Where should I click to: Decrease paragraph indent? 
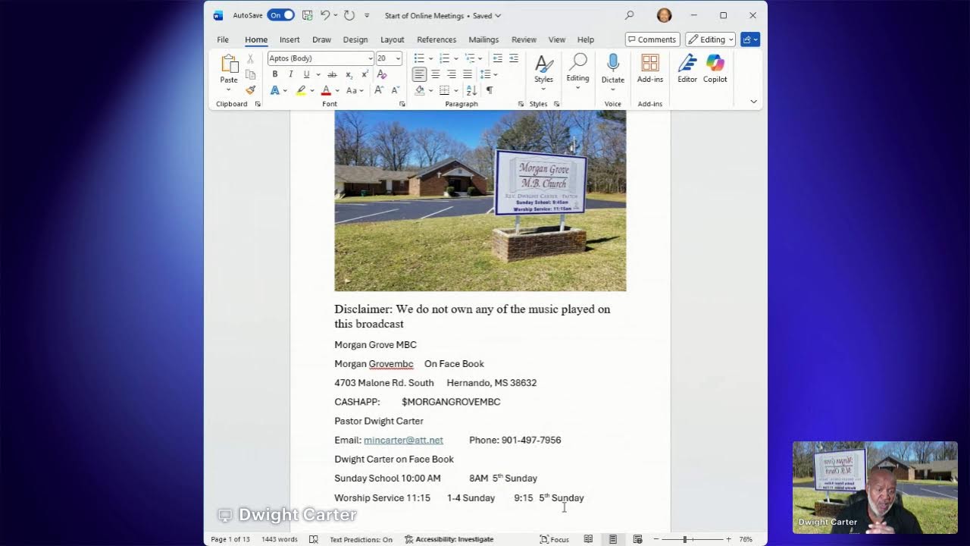(x=497, y=58)
